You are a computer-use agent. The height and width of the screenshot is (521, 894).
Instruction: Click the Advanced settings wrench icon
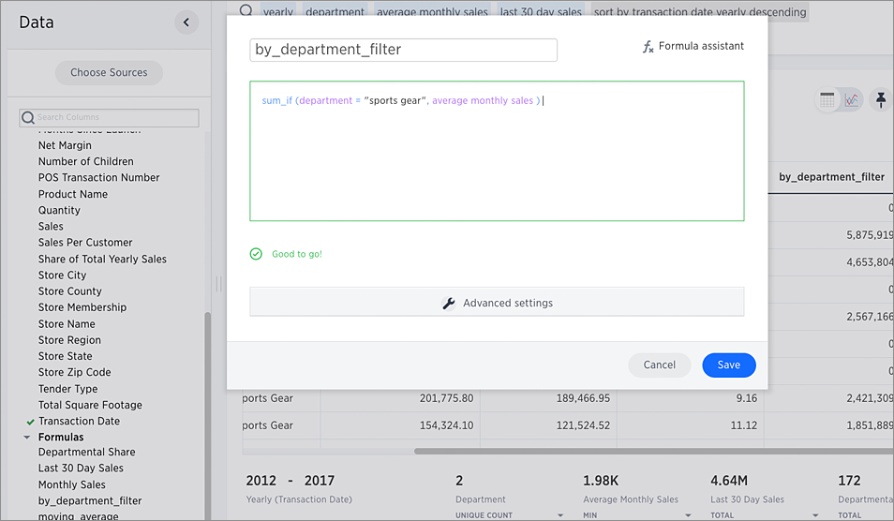coord(449,303)
